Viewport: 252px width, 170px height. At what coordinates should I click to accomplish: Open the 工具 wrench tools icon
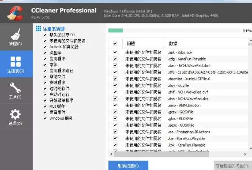tap(15, 88)
